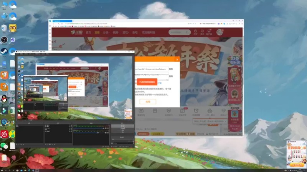Click the car icon for 上车一起玩
The image size is (307, 172).
210,111
